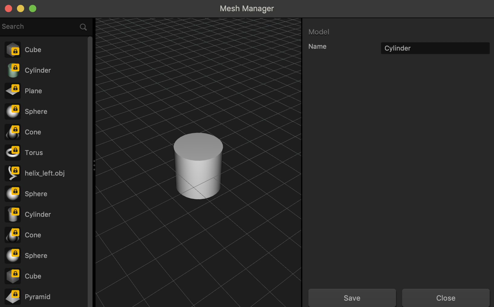Click the Name field containing Cylinder
The width and height of the screenshot is (494, 307).
tap(435, 48)
